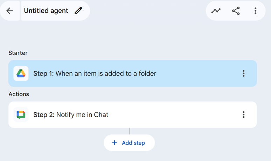Click the share icon
The image size is (271, 161).
236,11
